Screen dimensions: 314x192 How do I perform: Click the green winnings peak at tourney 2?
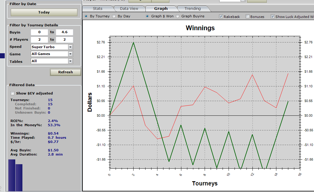point(133,42)
